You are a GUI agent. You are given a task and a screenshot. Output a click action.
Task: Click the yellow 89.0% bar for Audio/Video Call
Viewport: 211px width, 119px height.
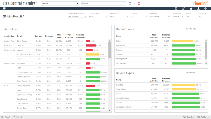(92, 54)
